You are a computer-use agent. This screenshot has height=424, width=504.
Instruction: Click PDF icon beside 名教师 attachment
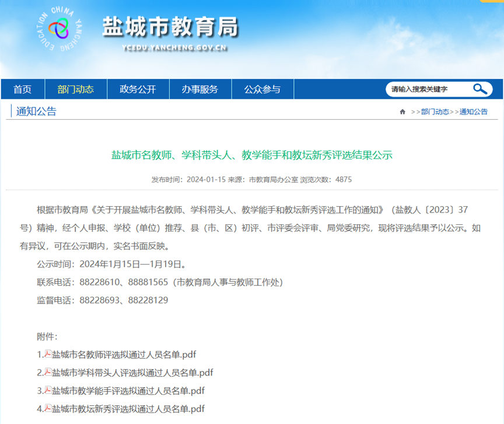coord(48,354)
